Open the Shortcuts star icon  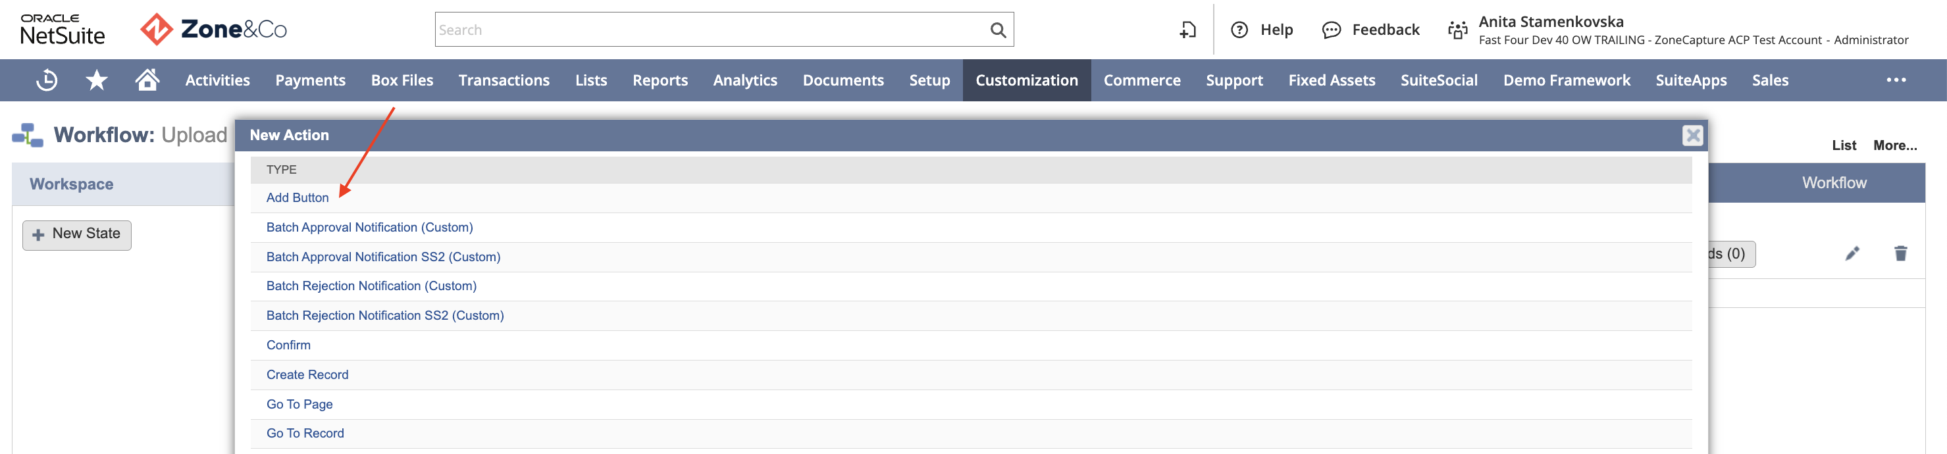click(97, 80)
